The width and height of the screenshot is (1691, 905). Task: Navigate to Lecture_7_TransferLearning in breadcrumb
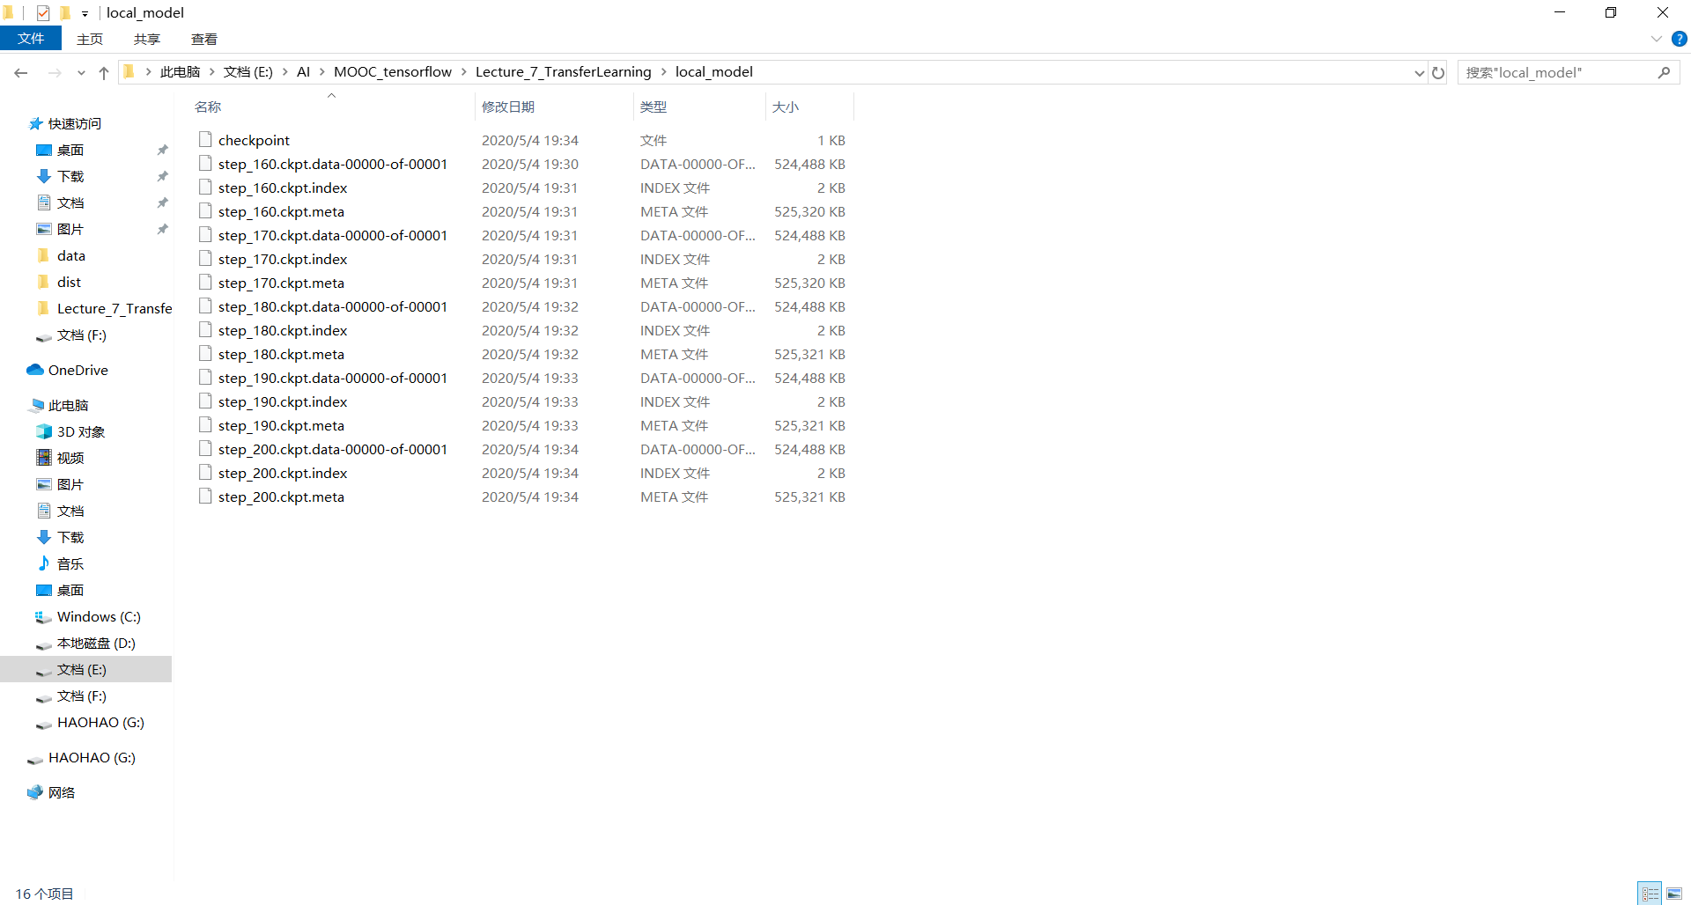564,72
